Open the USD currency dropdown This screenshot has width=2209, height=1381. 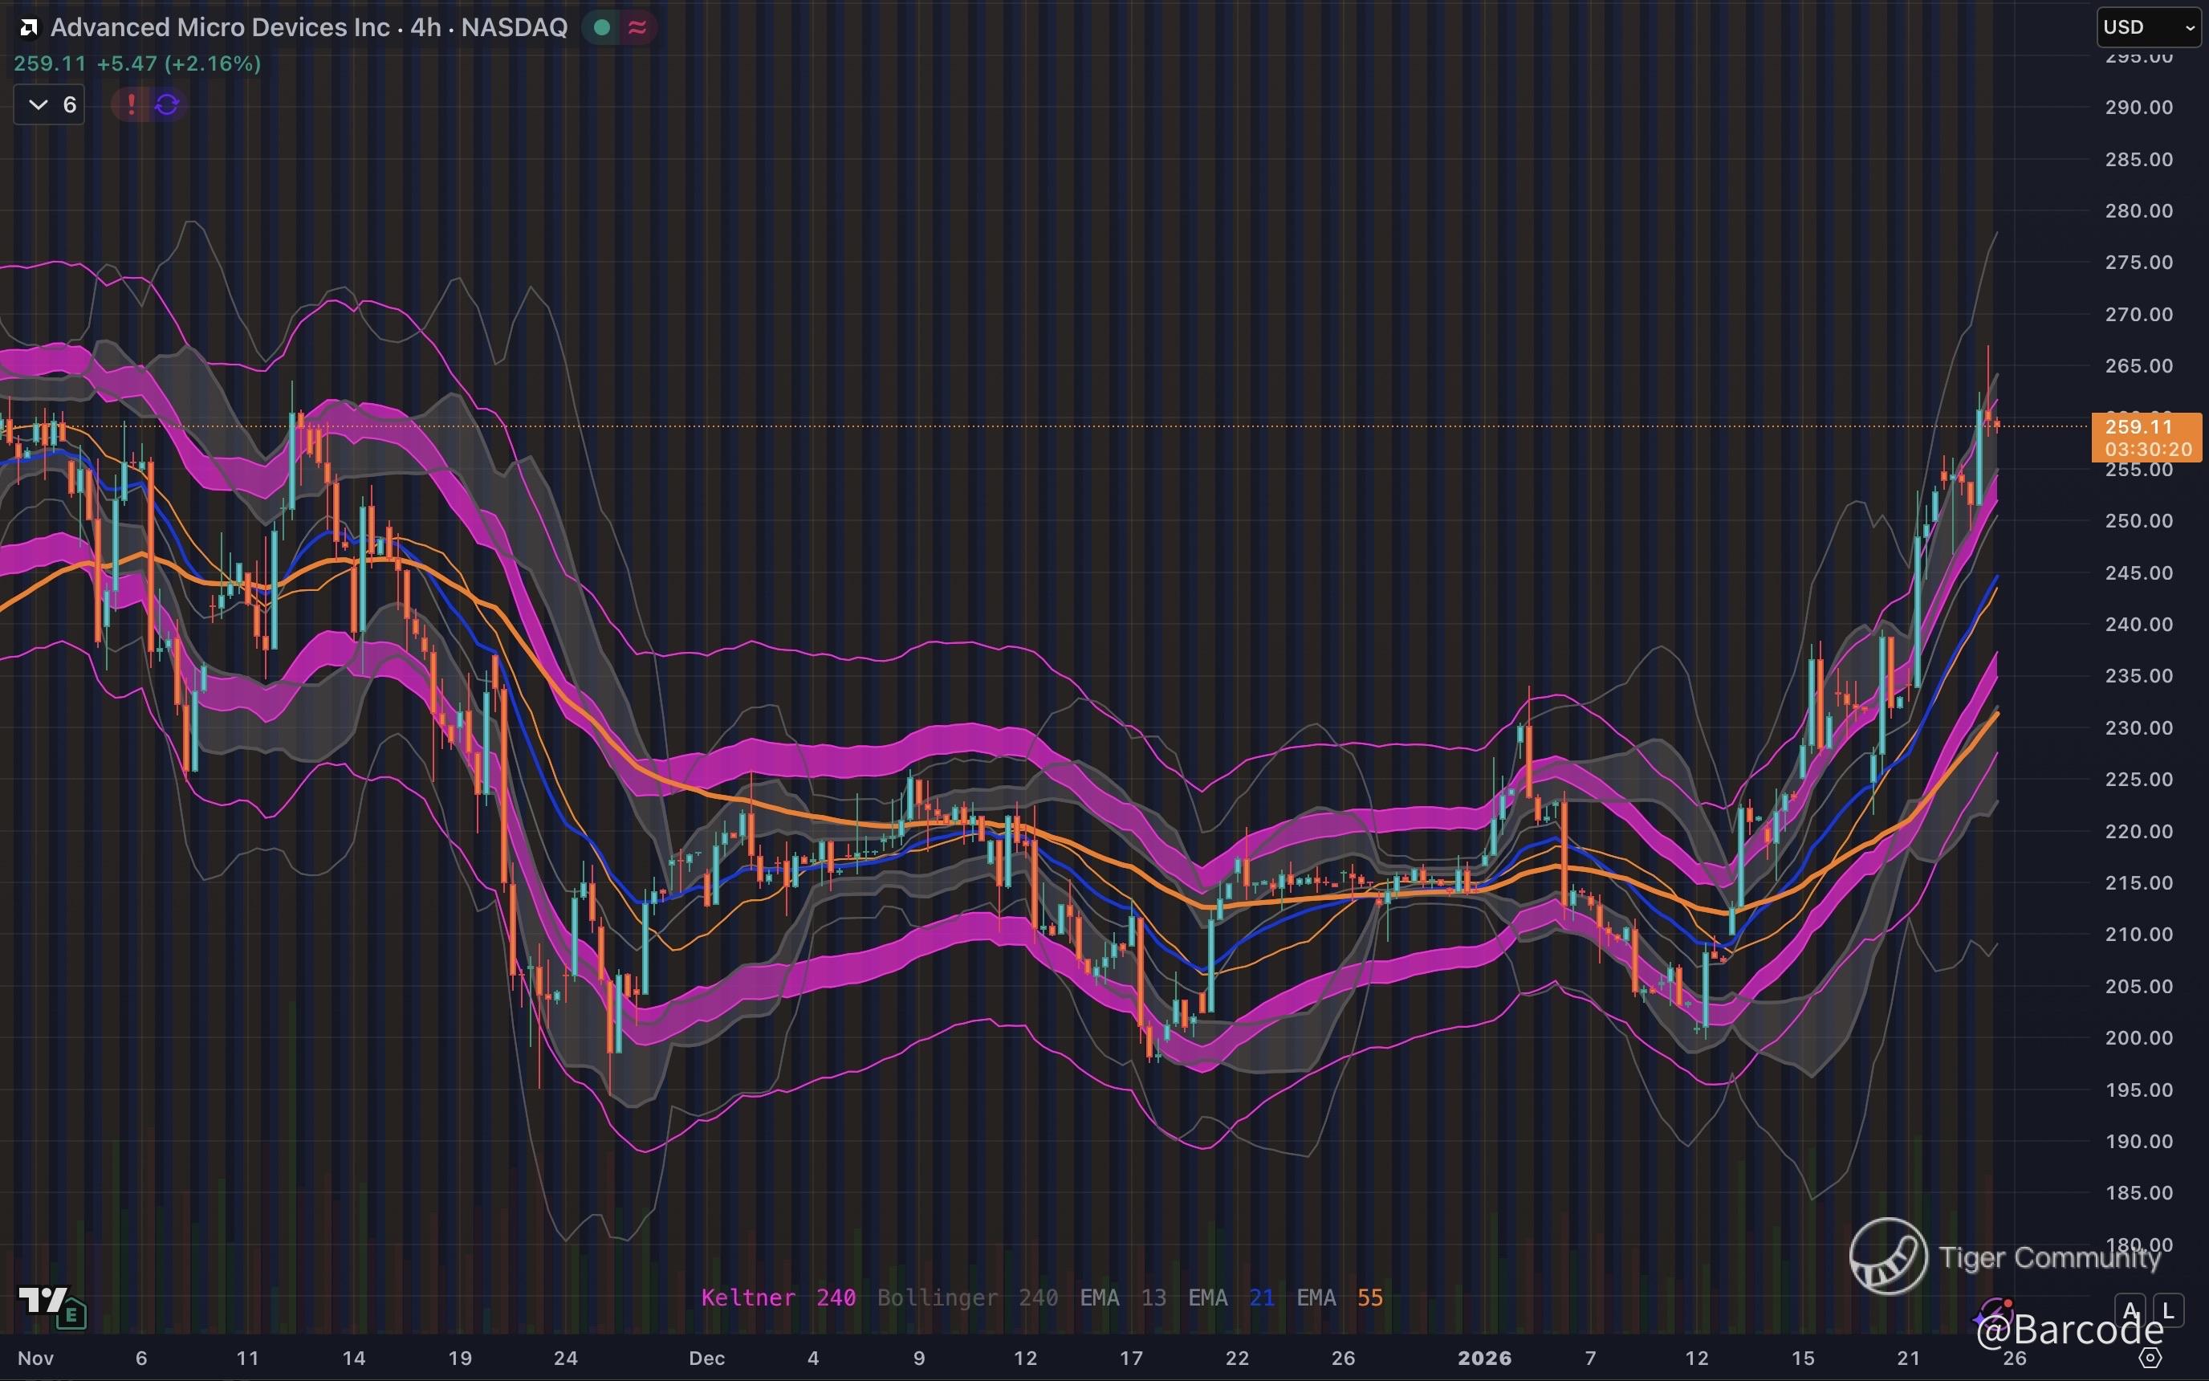pos(2148,27)
